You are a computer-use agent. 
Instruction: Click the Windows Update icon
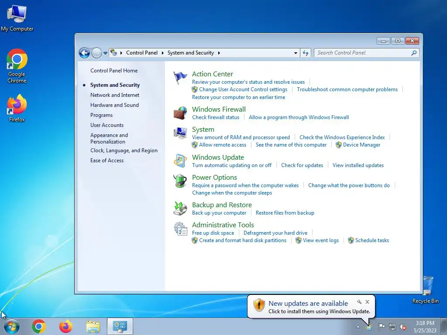(x=180, y=161)
